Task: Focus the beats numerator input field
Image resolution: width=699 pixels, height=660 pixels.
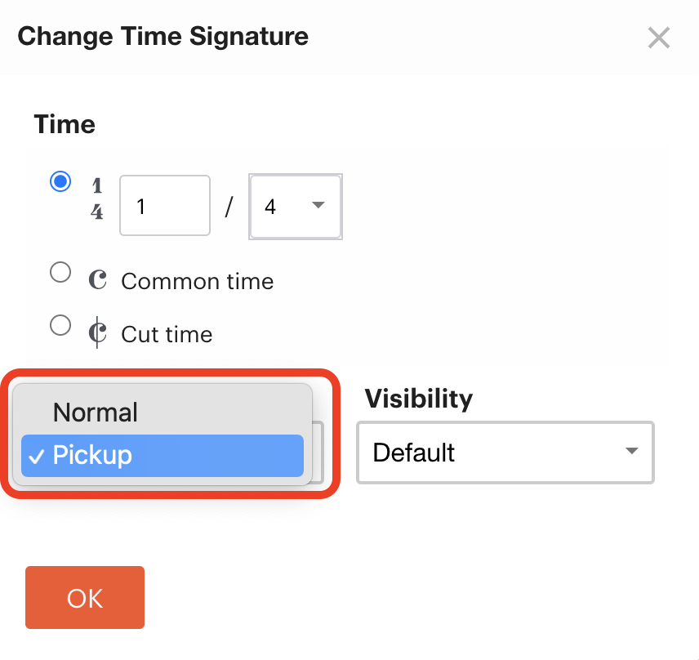Action: [165, 206]
